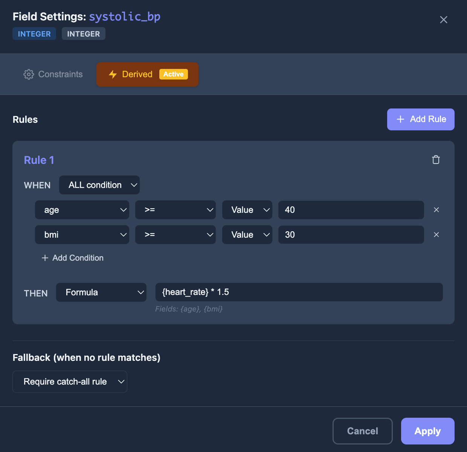
Task: Open the Derived tab
Action: click(147, 74)
